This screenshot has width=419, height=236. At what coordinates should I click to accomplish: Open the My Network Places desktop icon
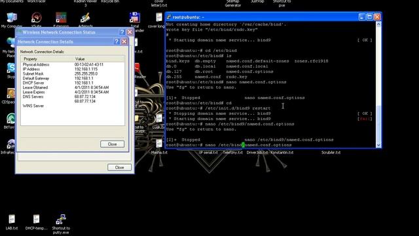click(10, 43)
